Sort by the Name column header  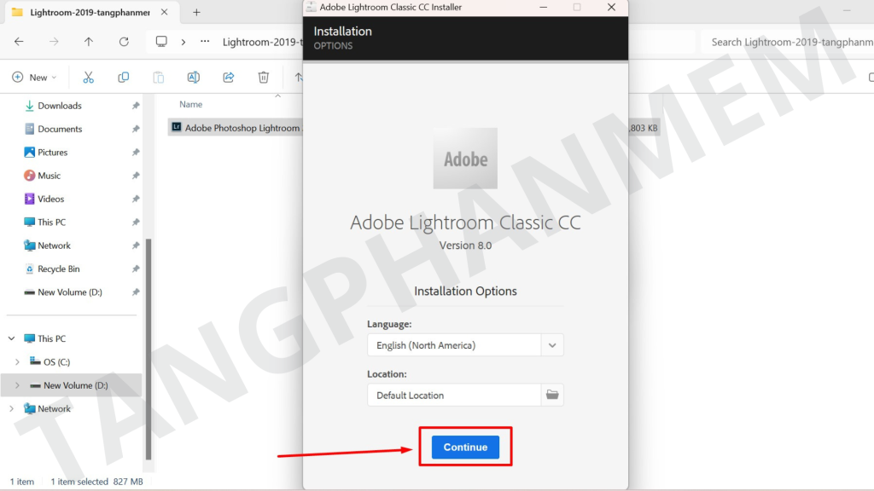pyautogui.click(x=190, y=104)
